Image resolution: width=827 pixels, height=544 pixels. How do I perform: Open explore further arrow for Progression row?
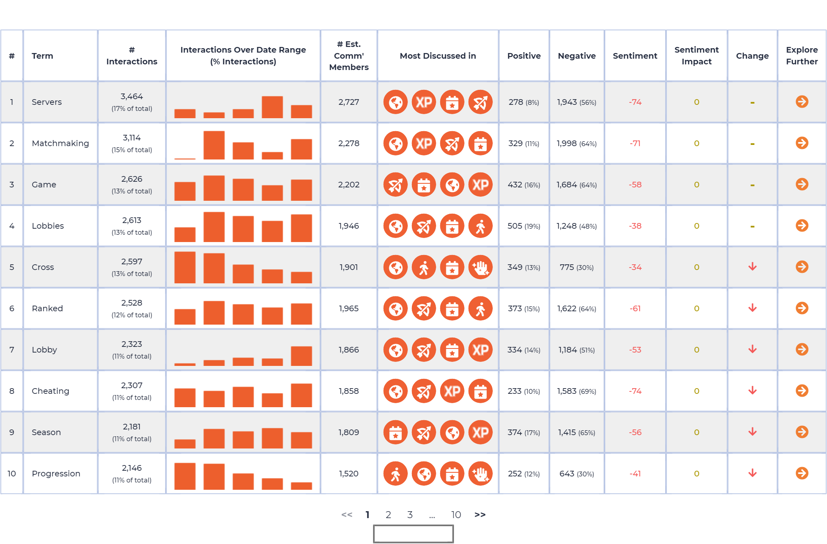click(802, 473)
